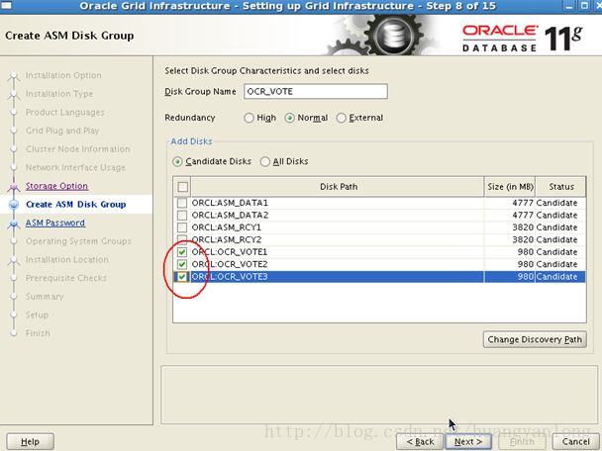Click the Grid Plug and Play step
Viewport: 602px width, 451px height.
click(62, 131)
